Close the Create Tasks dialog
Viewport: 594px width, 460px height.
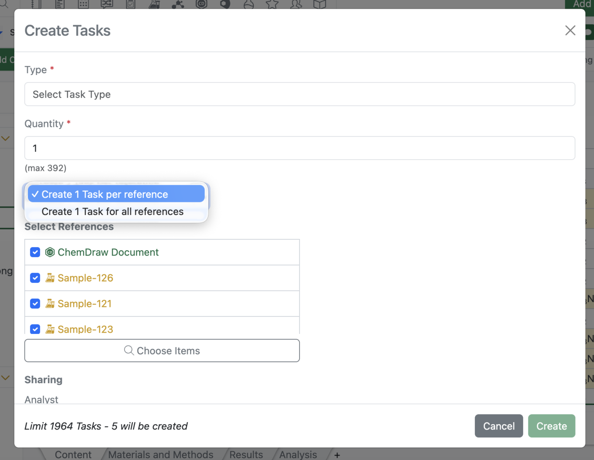[570, 31]
